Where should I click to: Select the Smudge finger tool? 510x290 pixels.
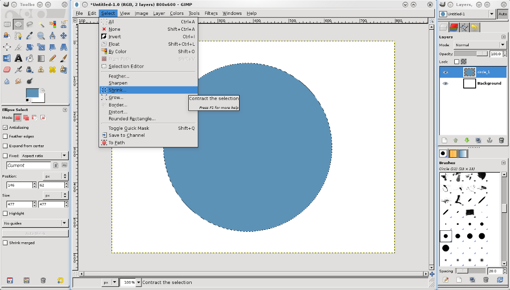[x=18, y=81]
